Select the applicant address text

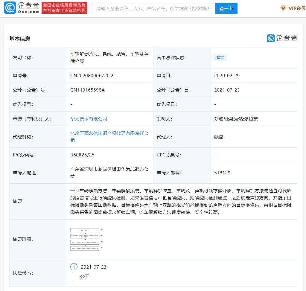click(x=109, y=173)
